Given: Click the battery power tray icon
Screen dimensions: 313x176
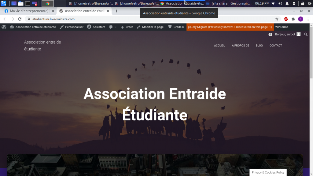Looking at the screenshot, I should click(x=294, y=3).
